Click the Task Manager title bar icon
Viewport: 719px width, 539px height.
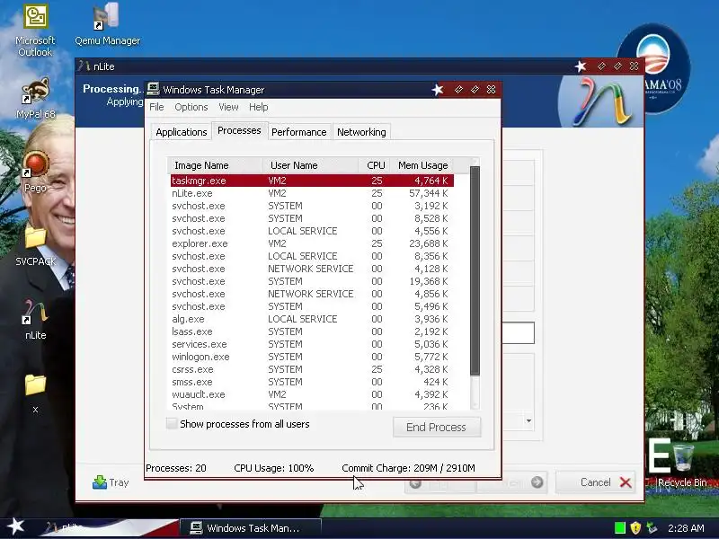(x=153, y=89)
